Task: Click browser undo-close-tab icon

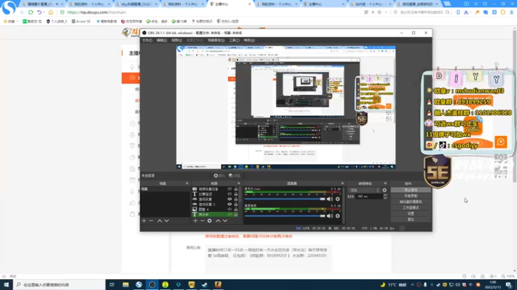Action: point(39,12)
